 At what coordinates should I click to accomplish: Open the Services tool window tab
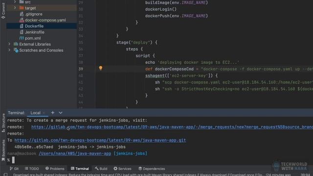122,169
